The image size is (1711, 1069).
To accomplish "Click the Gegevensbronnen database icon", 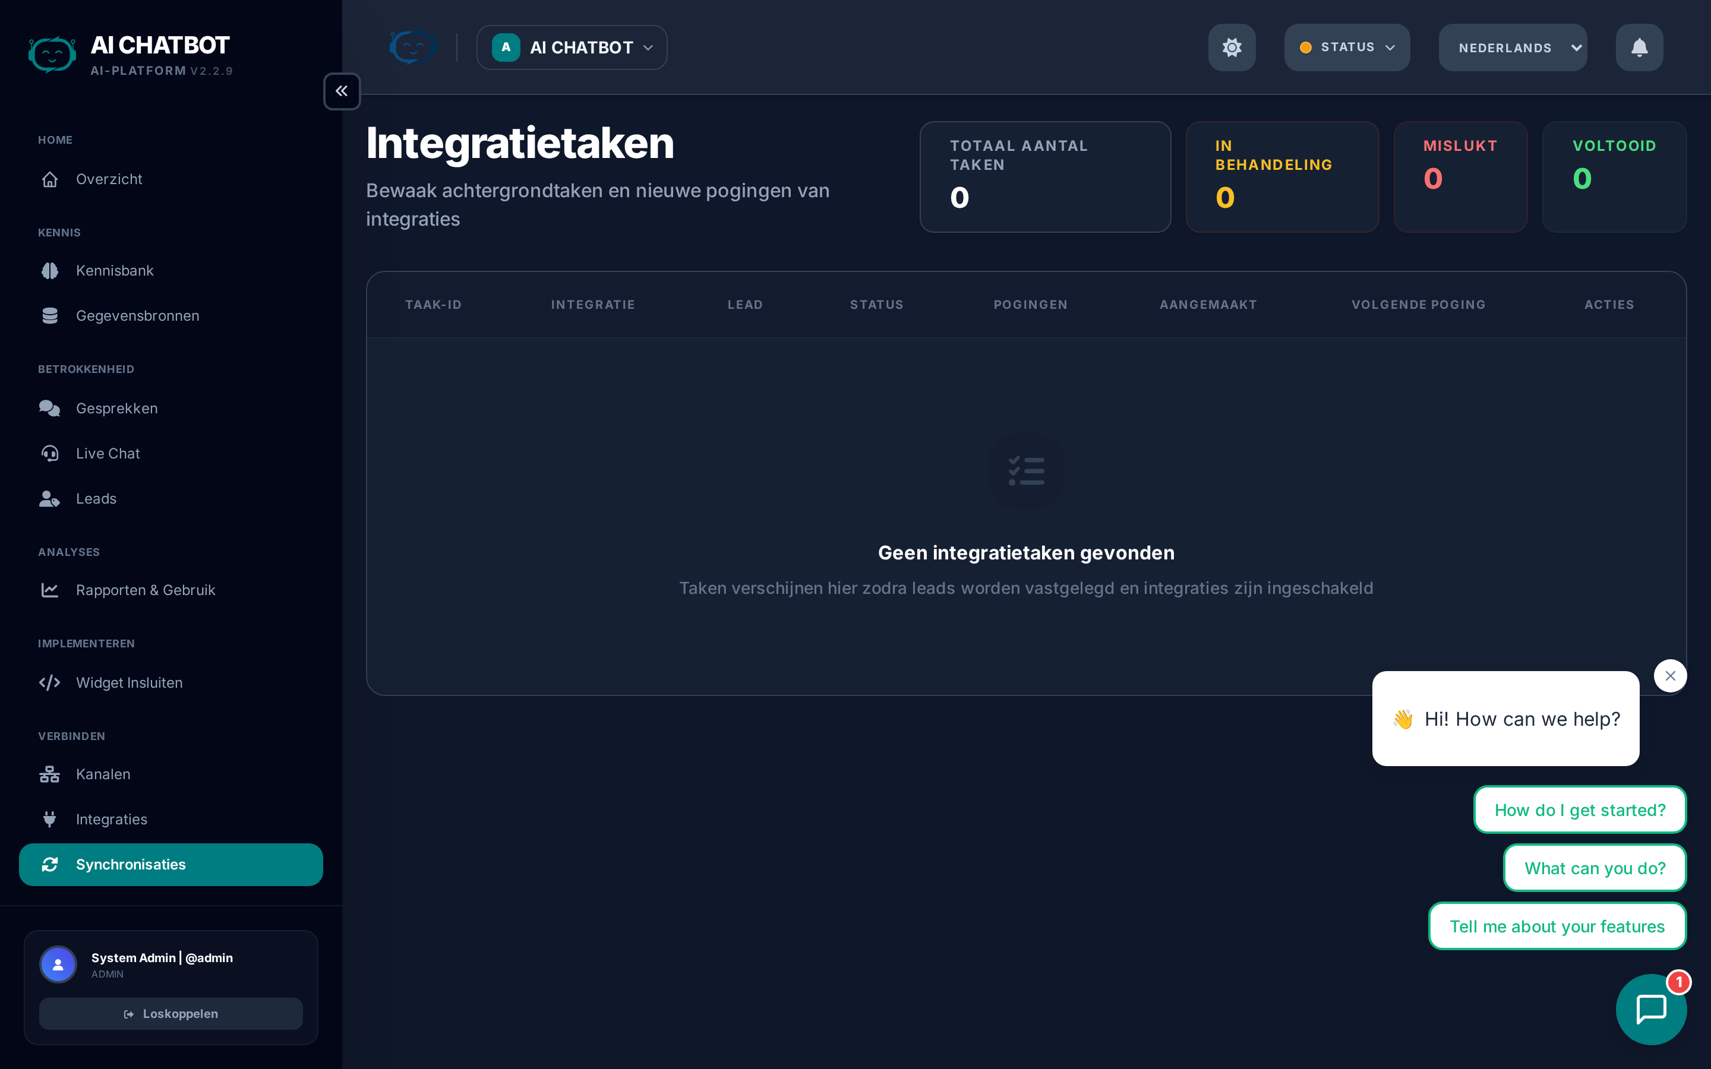I will tap(49, 316).
